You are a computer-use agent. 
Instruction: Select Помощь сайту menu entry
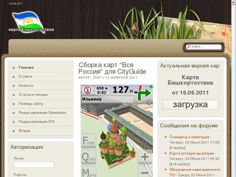point(31,104)
